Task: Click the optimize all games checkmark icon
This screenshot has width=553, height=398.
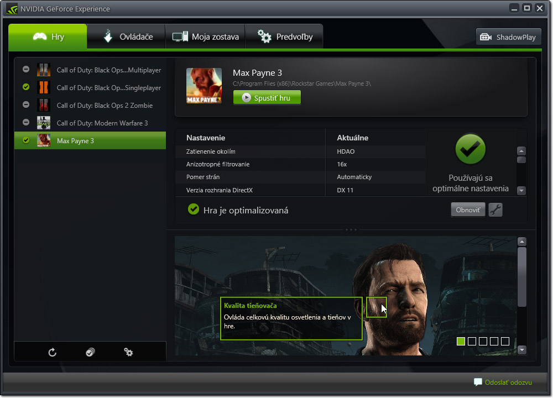Action: click(x=90, y=352)
